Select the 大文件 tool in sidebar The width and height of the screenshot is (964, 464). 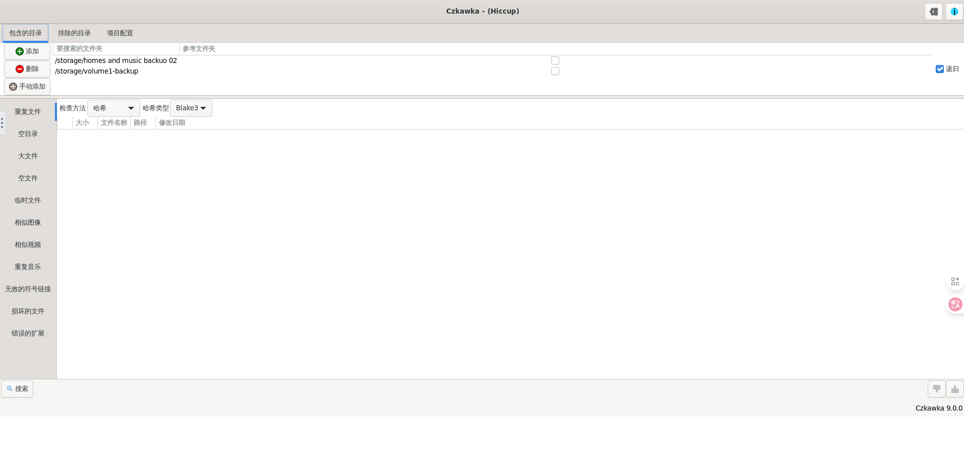click(28, 156)
